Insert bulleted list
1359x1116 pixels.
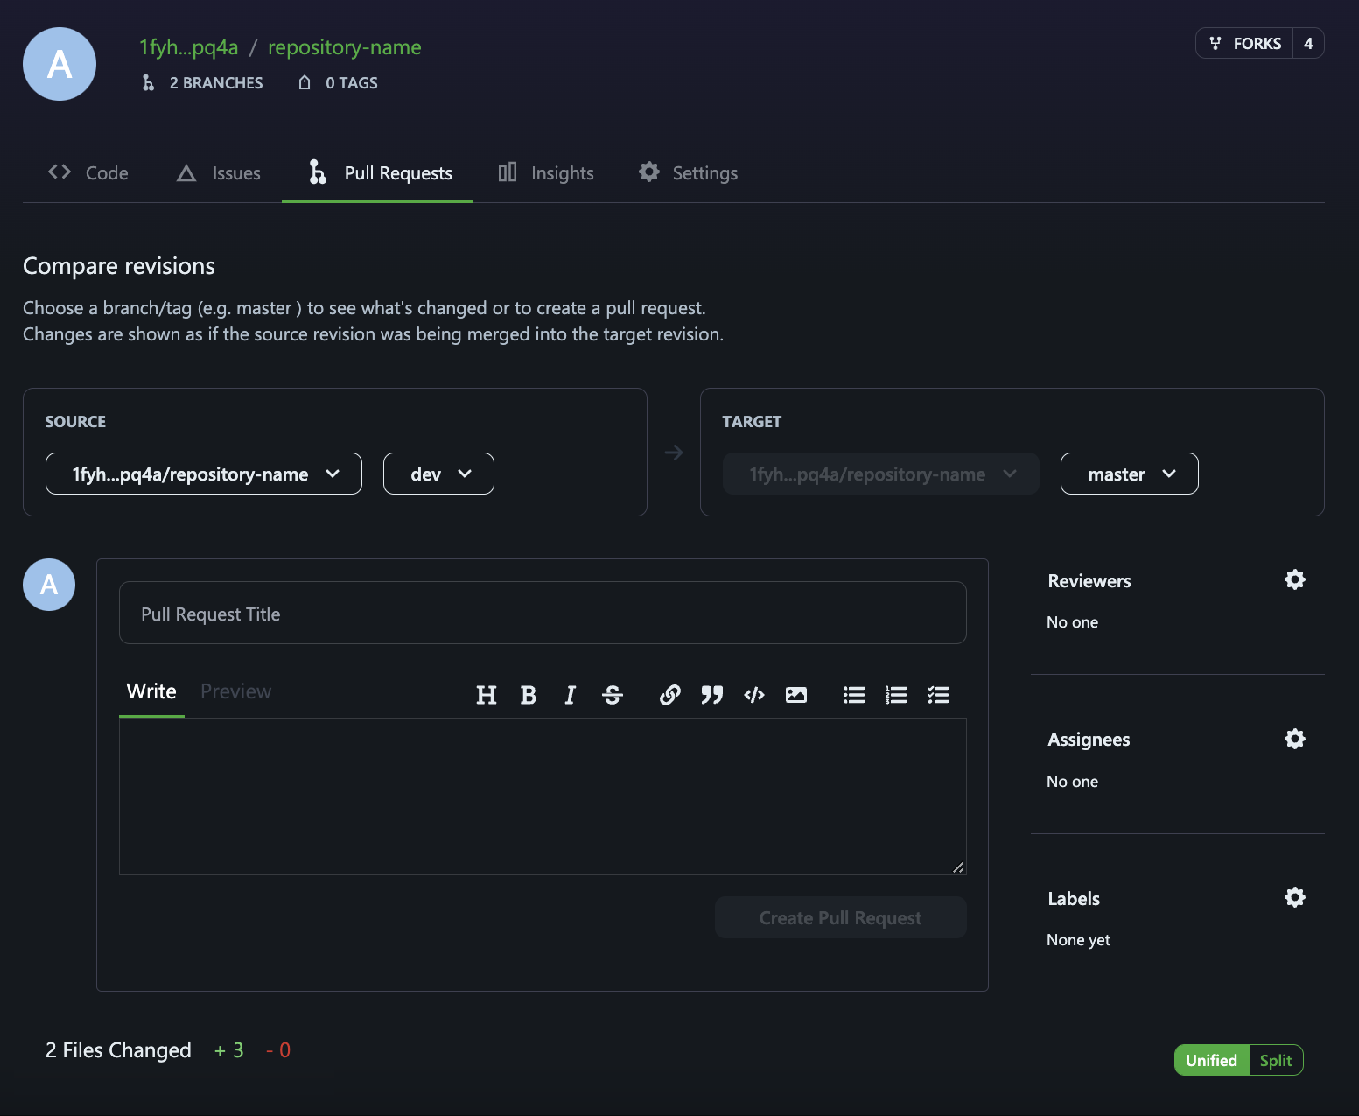(854, 695)
